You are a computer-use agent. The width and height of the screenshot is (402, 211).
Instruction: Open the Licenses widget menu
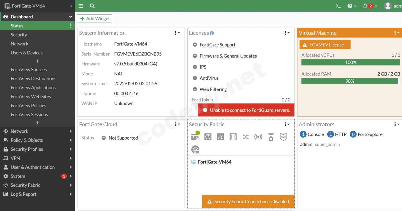(287, 33)
